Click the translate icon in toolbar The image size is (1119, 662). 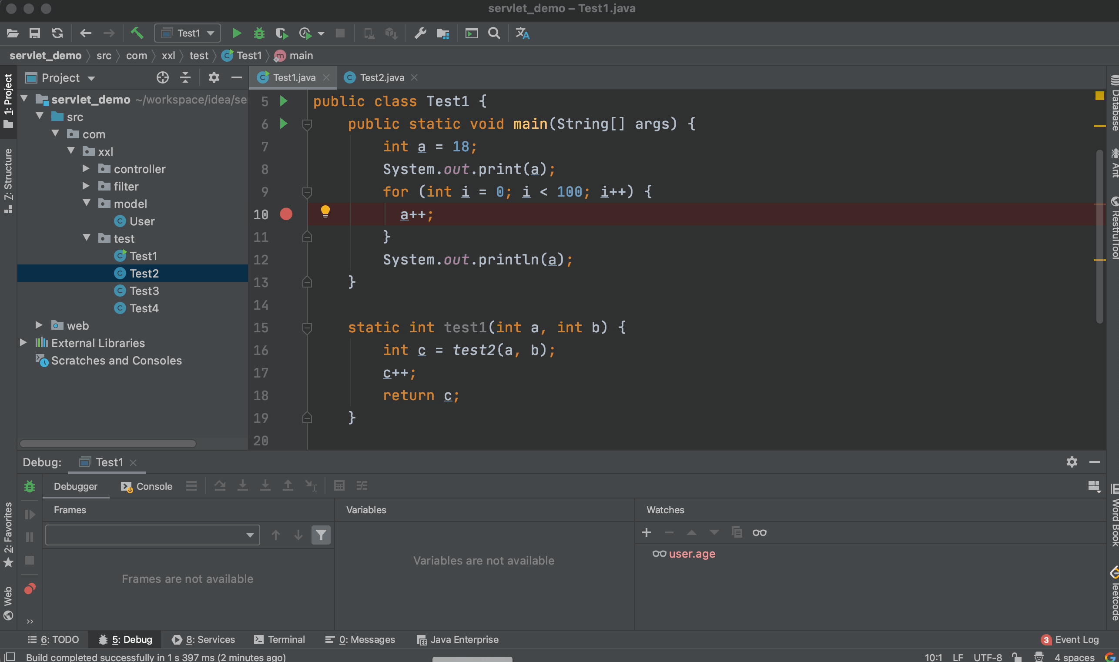click(x=522, y=33)
